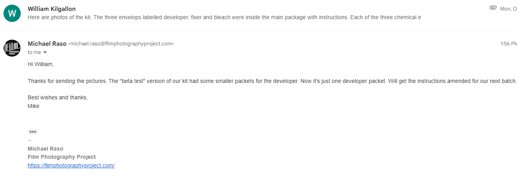Image resolution: width=517 pixels, height=176 pixels.
Task: Click the bold Michael Raso signature name
Action: 45,149
